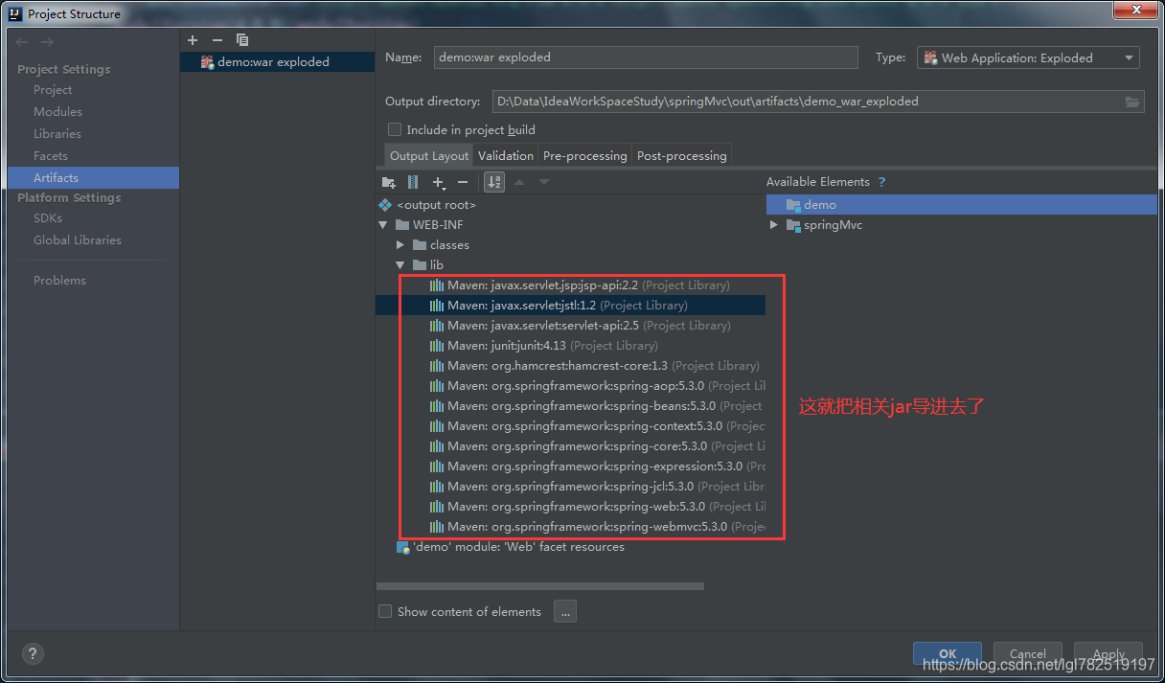Create a directory in output layout
This screenshot has width=1165, height=683.
[x=388, y=182]
